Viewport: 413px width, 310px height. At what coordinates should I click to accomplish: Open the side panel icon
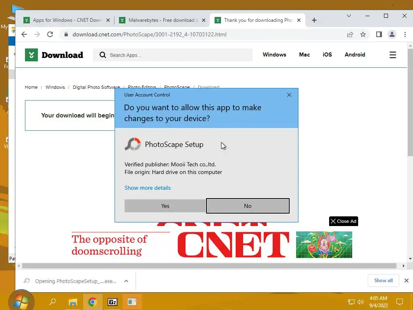pos(379,34)
